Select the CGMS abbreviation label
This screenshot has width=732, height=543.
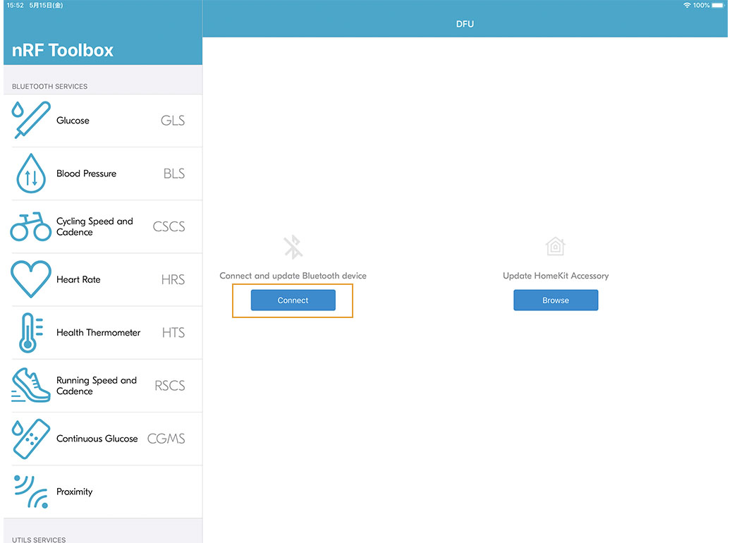(x=166, y=439)
